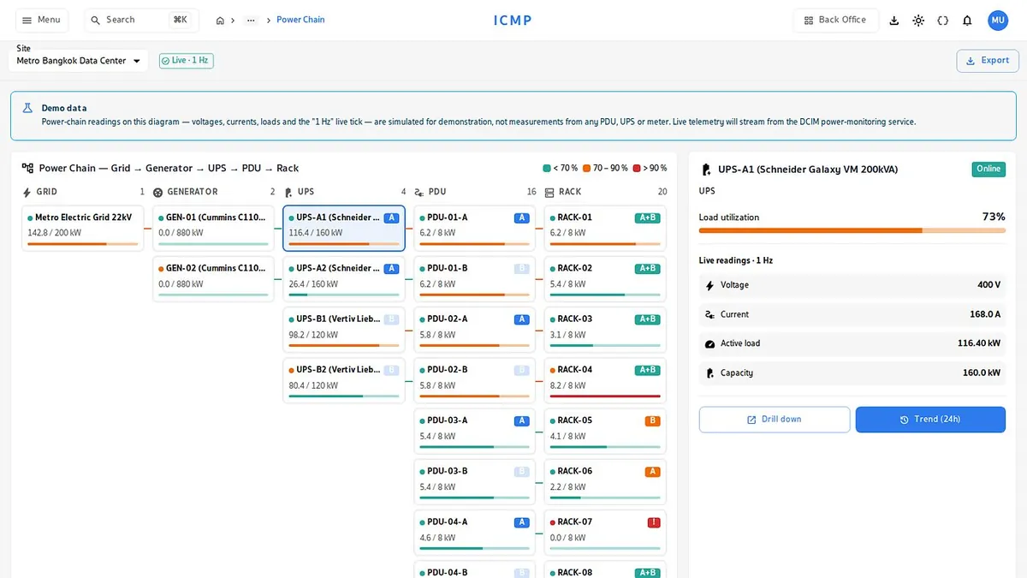Image resolution: width=1027 pixels, height=578 pixels.
Task: Select the RACK-04 node
Action: point(605,380)
